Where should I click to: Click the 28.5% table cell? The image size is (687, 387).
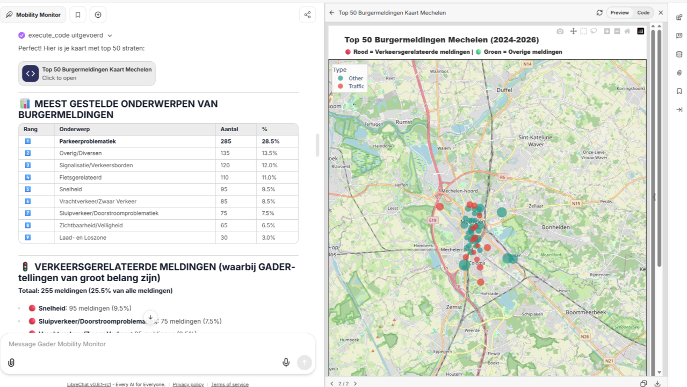pos(277,141)
